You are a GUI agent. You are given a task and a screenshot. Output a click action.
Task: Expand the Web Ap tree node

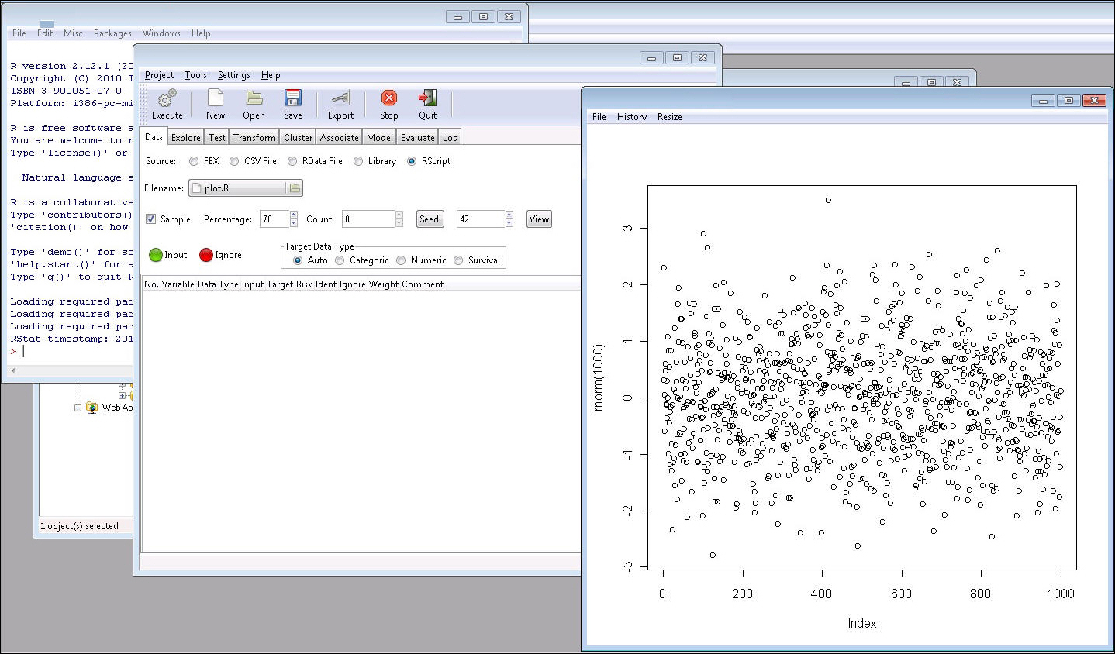[78, 408]
